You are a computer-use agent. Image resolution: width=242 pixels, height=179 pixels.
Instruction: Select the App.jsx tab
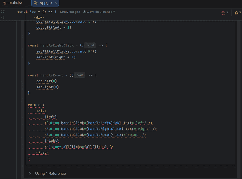point(45,3)
